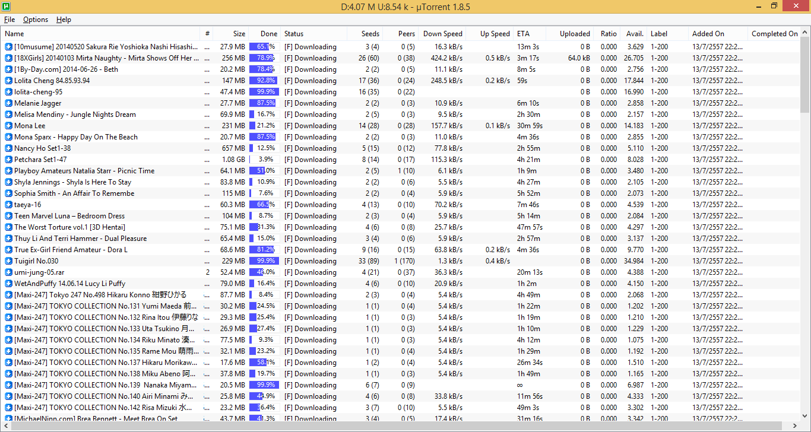Sort torrents by Down Speed header

442,34
